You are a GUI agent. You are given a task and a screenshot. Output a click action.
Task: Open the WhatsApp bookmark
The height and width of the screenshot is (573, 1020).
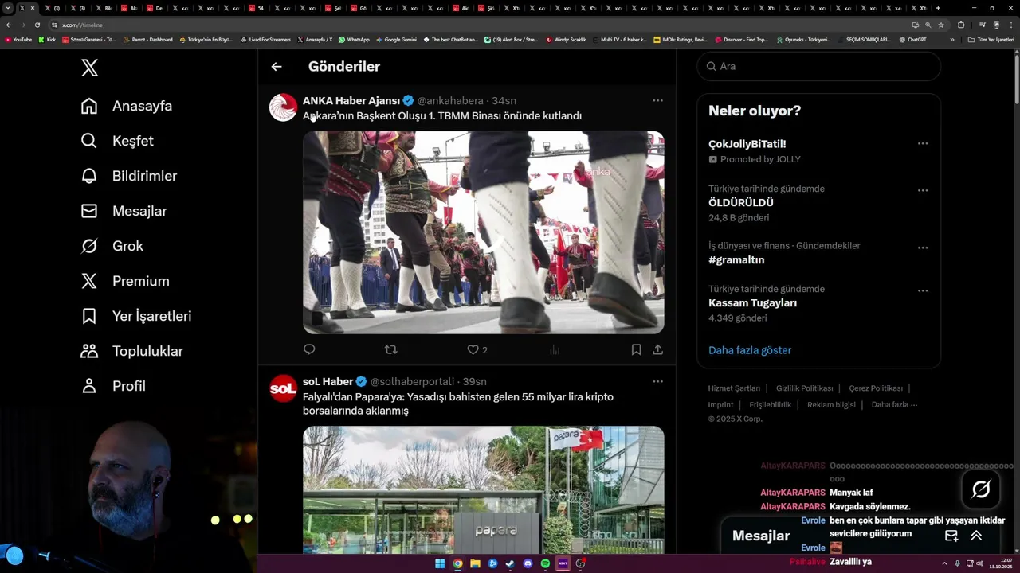click(x=354, y=39)
